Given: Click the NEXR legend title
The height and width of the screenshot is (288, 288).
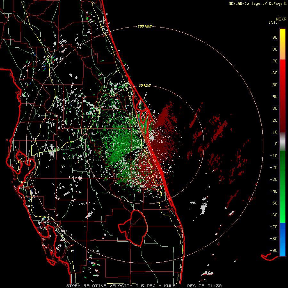Looking at the screenshot, I should tap(281, 19).
